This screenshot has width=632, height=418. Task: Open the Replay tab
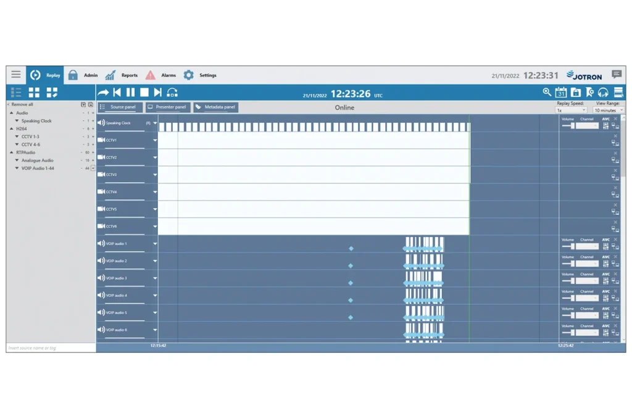(x=44, y=75)
